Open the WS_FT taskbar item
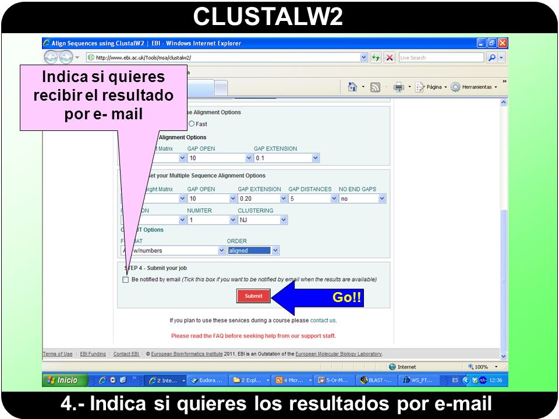This screenshot has width=559, height=419. click(419, 380)
